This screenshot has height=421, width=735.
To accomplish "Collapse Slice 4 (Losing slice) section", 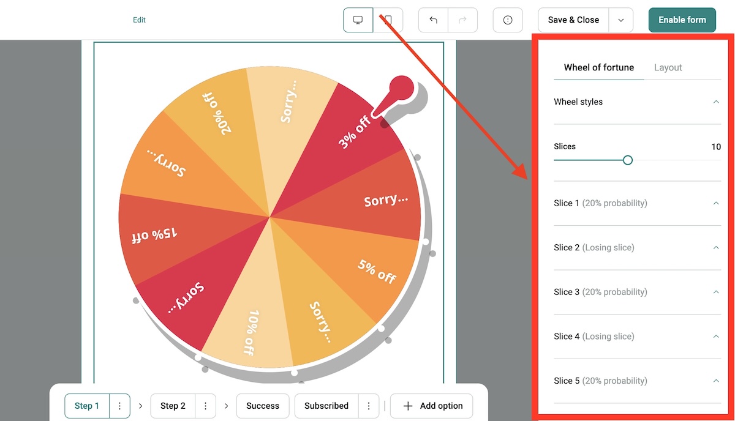I will 715,336.
